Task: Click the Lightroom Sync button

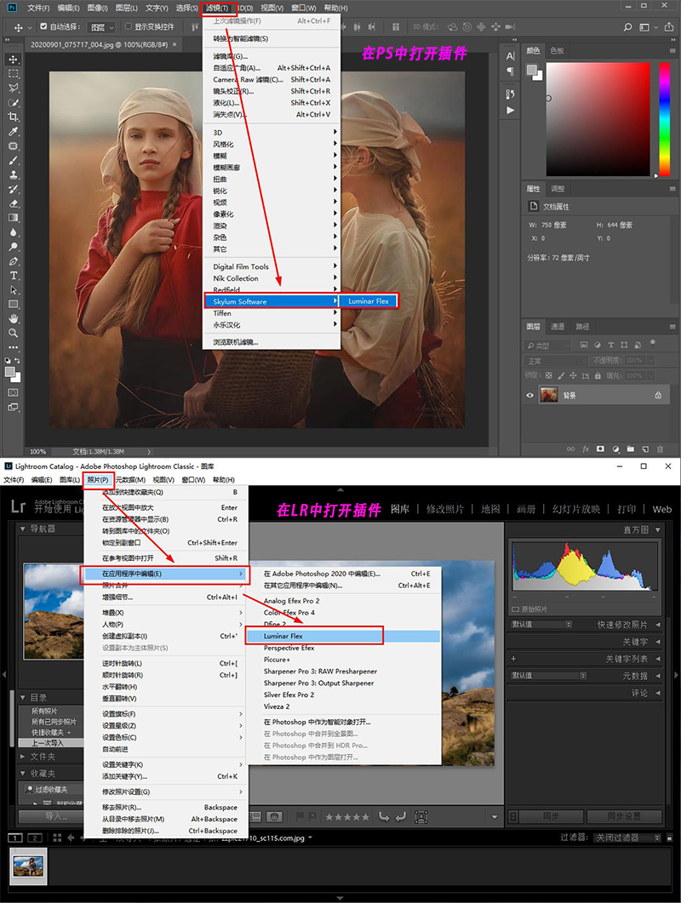Action: point(551,816)
